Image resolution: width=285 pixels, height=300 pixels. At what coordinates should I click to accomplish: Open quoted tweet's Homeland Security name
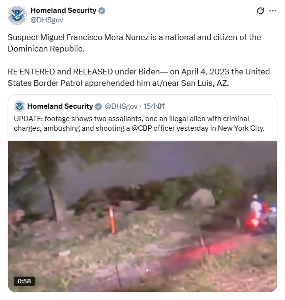click(60, 106)
